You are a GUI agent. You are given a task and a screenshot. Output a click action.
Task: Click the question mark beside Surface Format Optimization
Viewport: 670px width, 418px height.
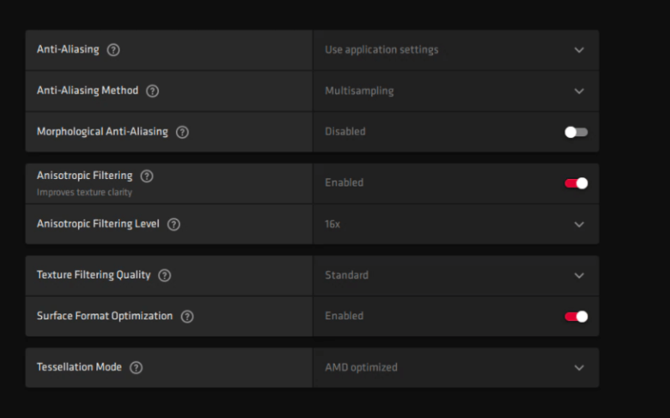(187, 316)
